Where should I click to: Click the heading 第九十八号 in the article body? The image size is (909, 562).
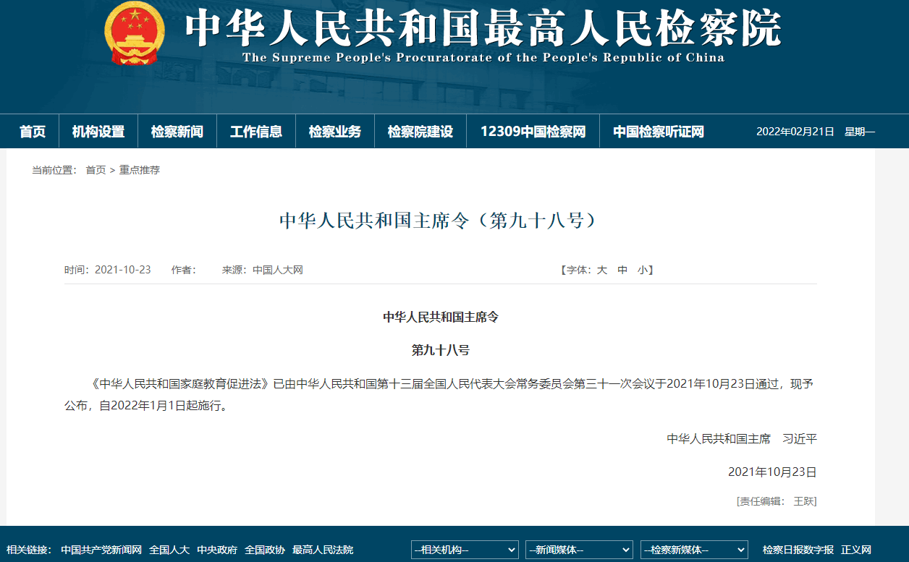(x=441, y=350)
